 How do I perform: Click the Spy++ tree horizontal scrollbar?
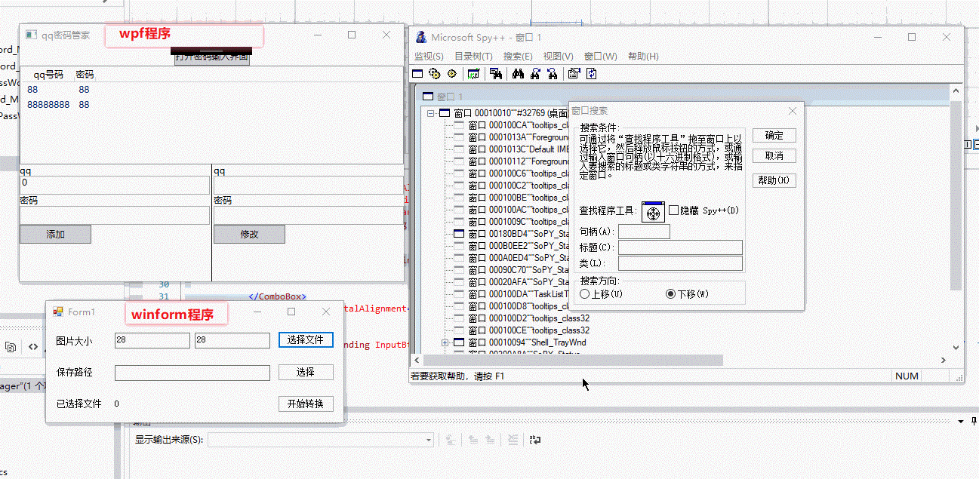pos(571,361)
